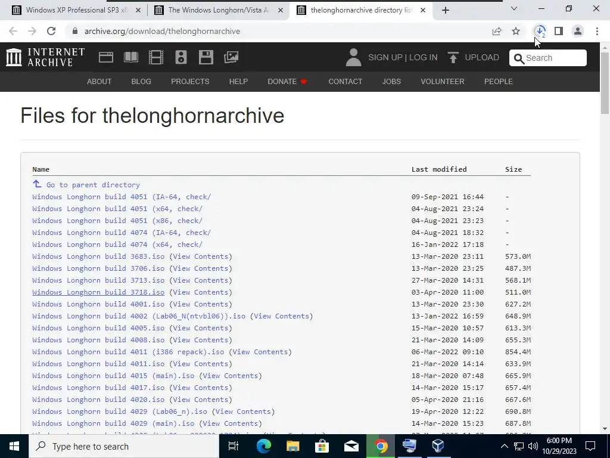Image resolution: width=610 pixels, height=458 pixels.
Task: Reload the page
Action: (51, 31)
